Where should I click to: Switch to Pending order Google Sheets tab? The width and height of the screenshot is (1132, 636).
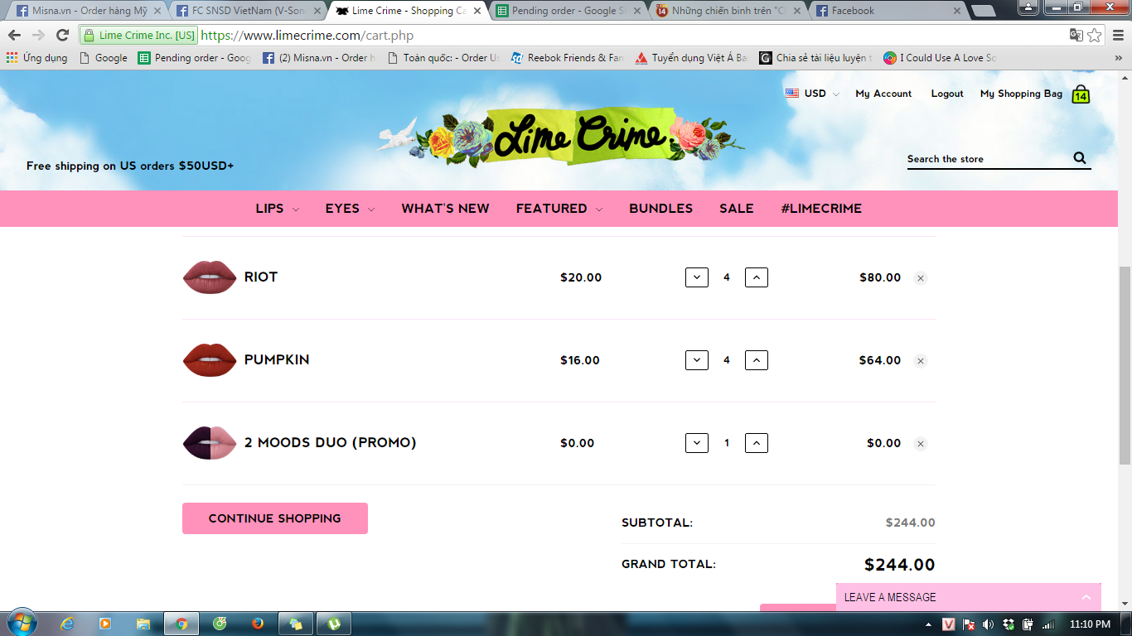pos(568,11)
